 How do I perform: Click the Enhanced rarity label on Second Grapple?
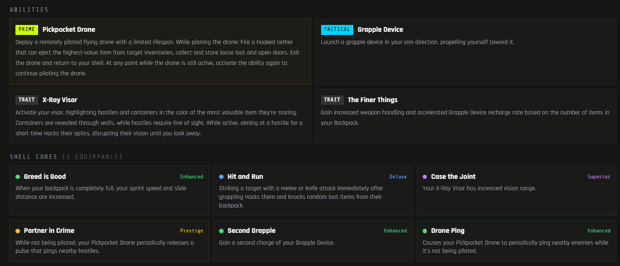click(395, 231)
